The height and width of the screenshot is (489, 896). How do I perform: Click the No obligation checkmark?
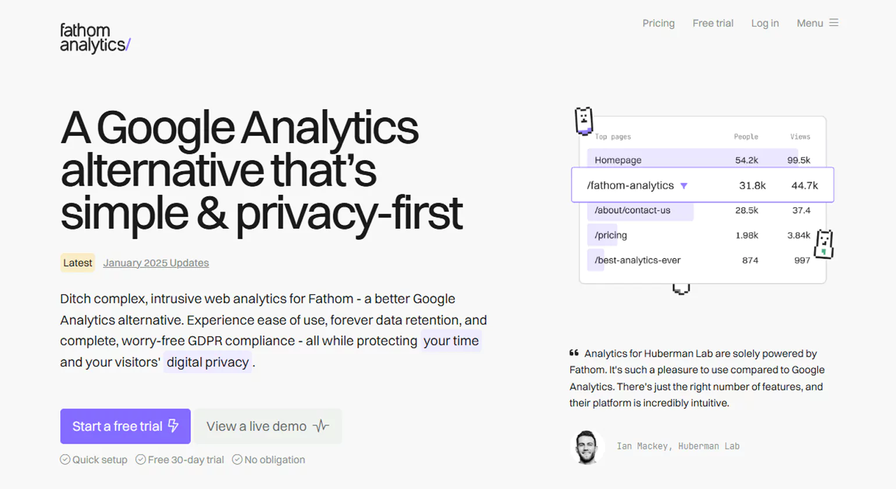click(237, 459)
